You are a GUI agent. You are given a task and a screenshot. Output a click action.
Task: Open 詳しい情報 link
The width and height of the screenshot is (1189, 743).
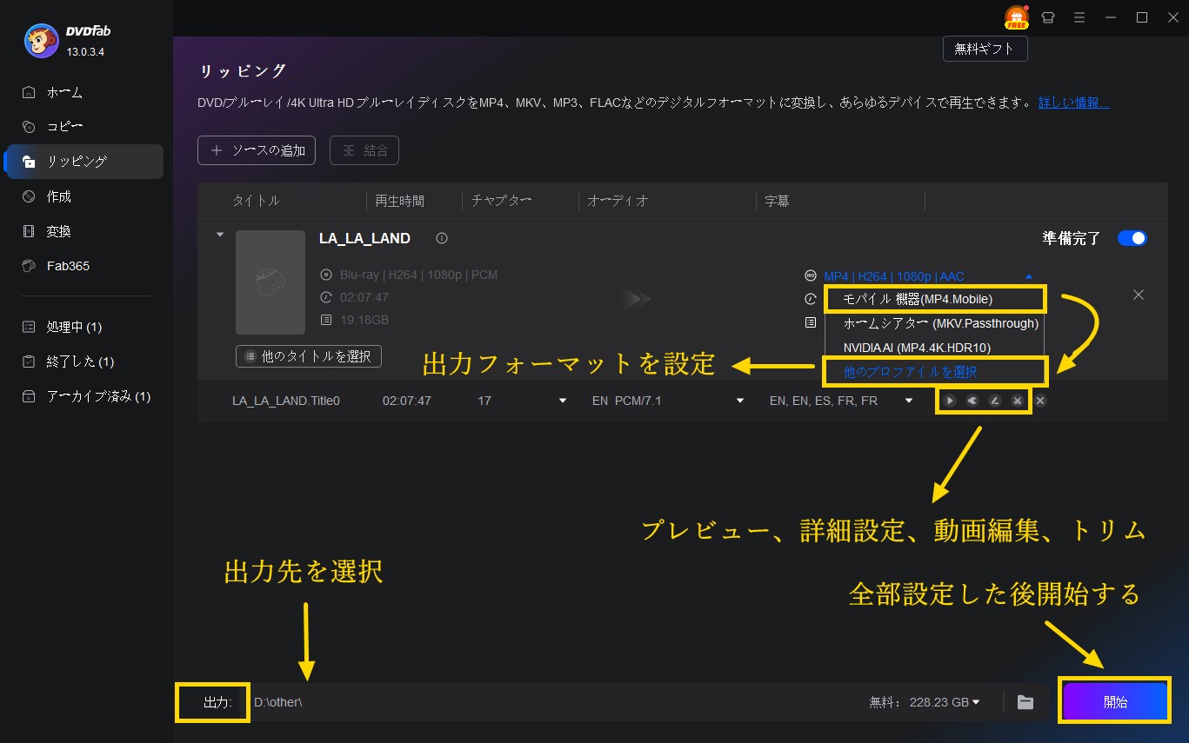(1074, 103)
